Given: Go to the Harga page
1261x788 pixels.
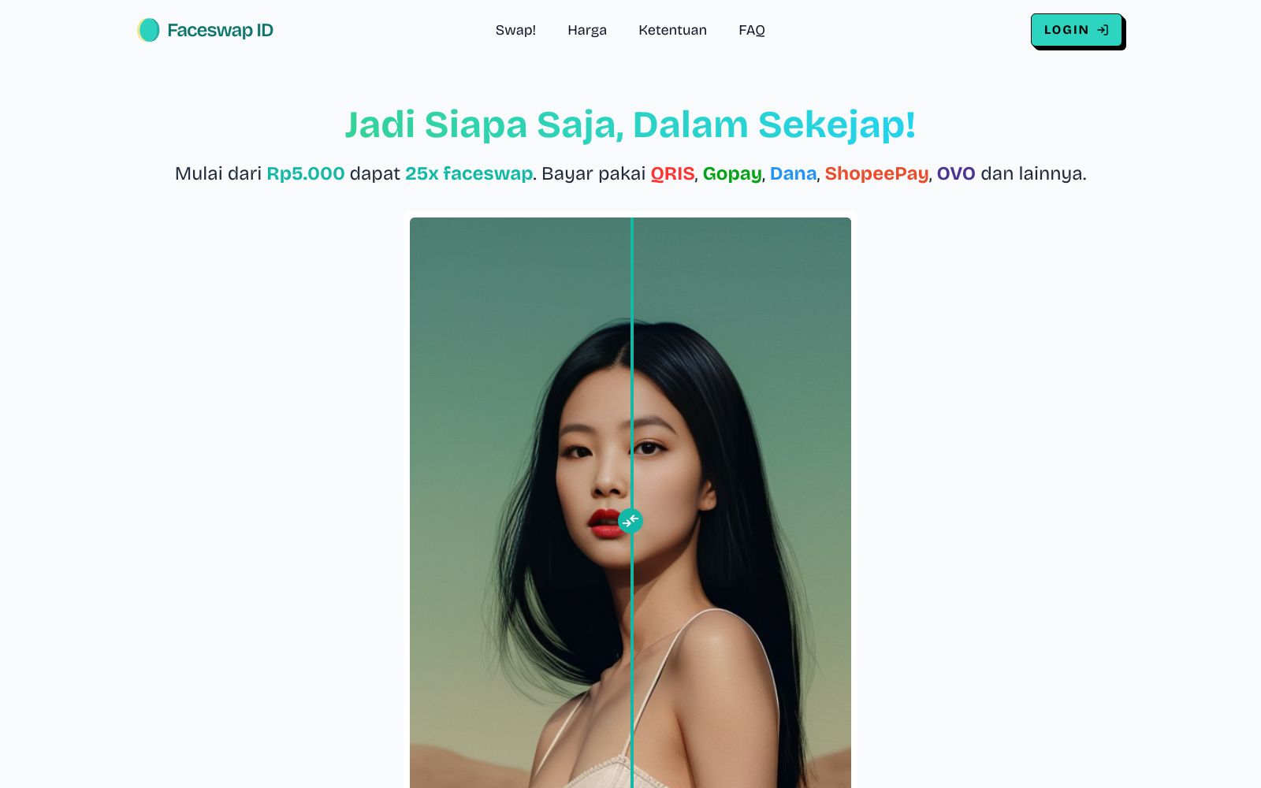Looking at the screenshot, I should pyautogui.click(x=587, y=30).
